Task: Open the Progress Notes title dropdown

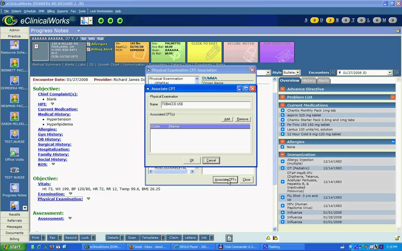Action: (x=79, y=31)
